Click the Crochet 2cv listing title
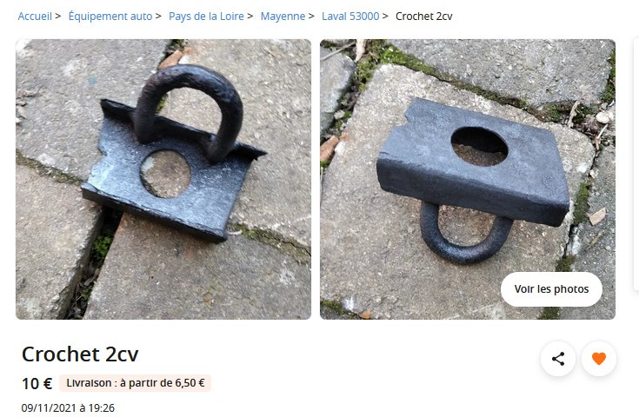Image resolution: width=639 pixels, height=417 pixels. 80,354
